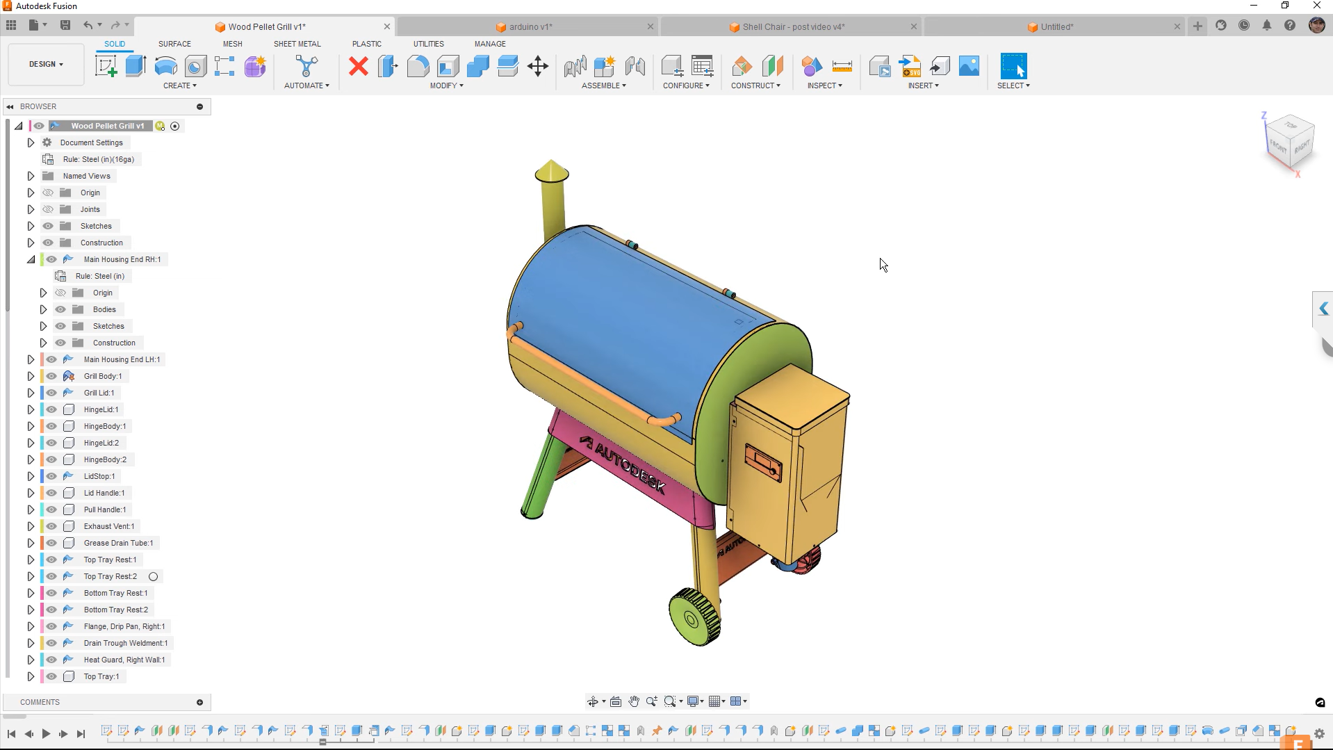Click the Comments panel header

(106, 702)
